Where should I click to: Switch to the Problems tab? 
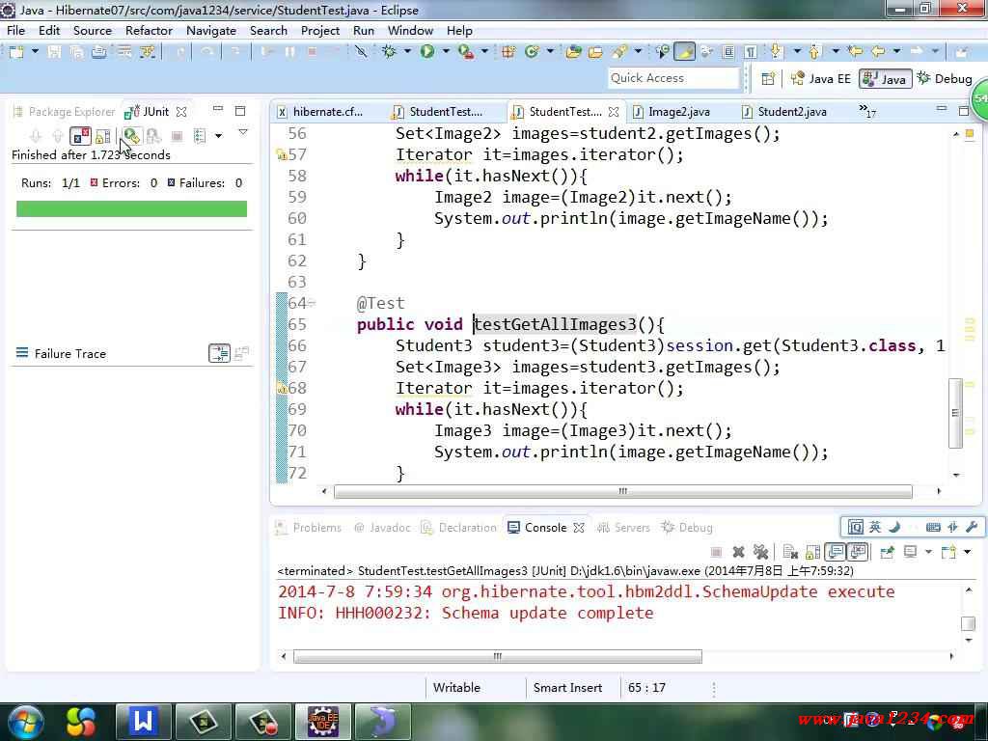pos(309,528)
